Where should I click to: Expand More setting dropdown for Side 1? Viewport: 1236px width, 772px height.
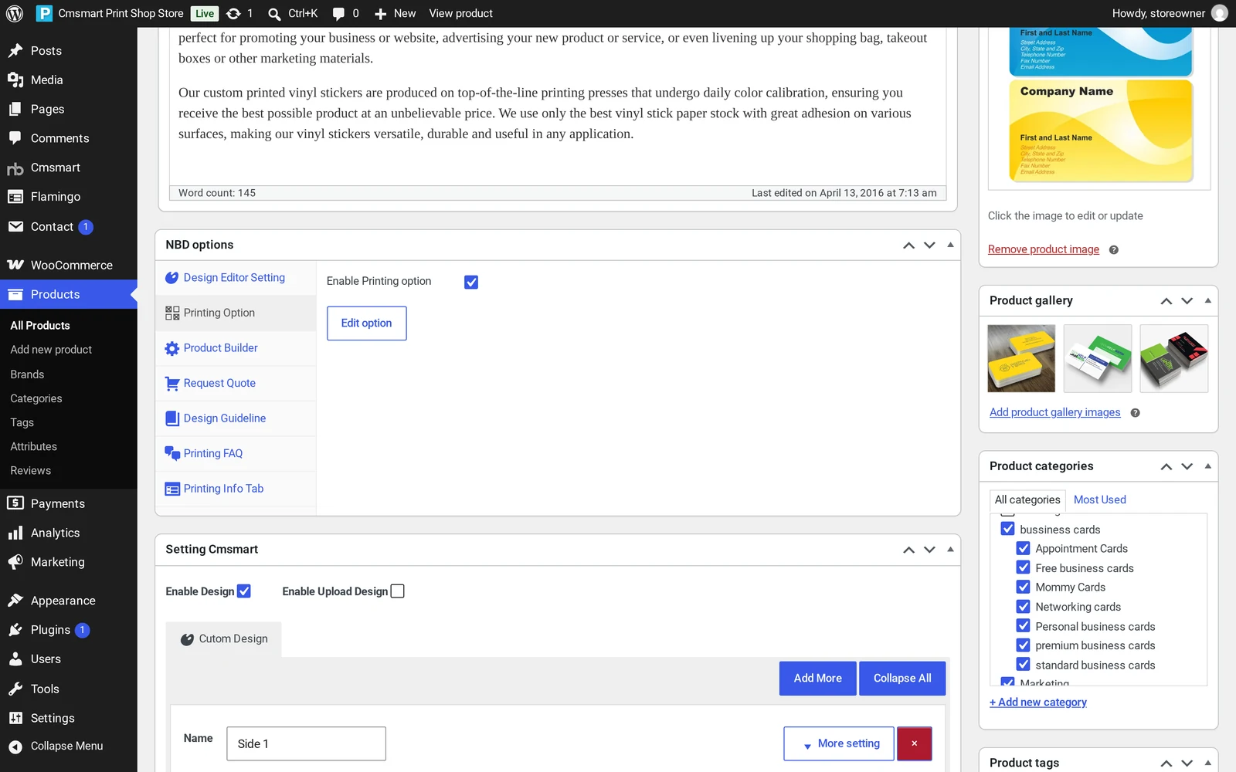[839, 744]
